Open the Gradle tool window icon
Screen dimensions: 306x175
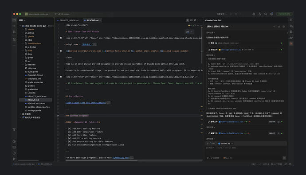291,38
